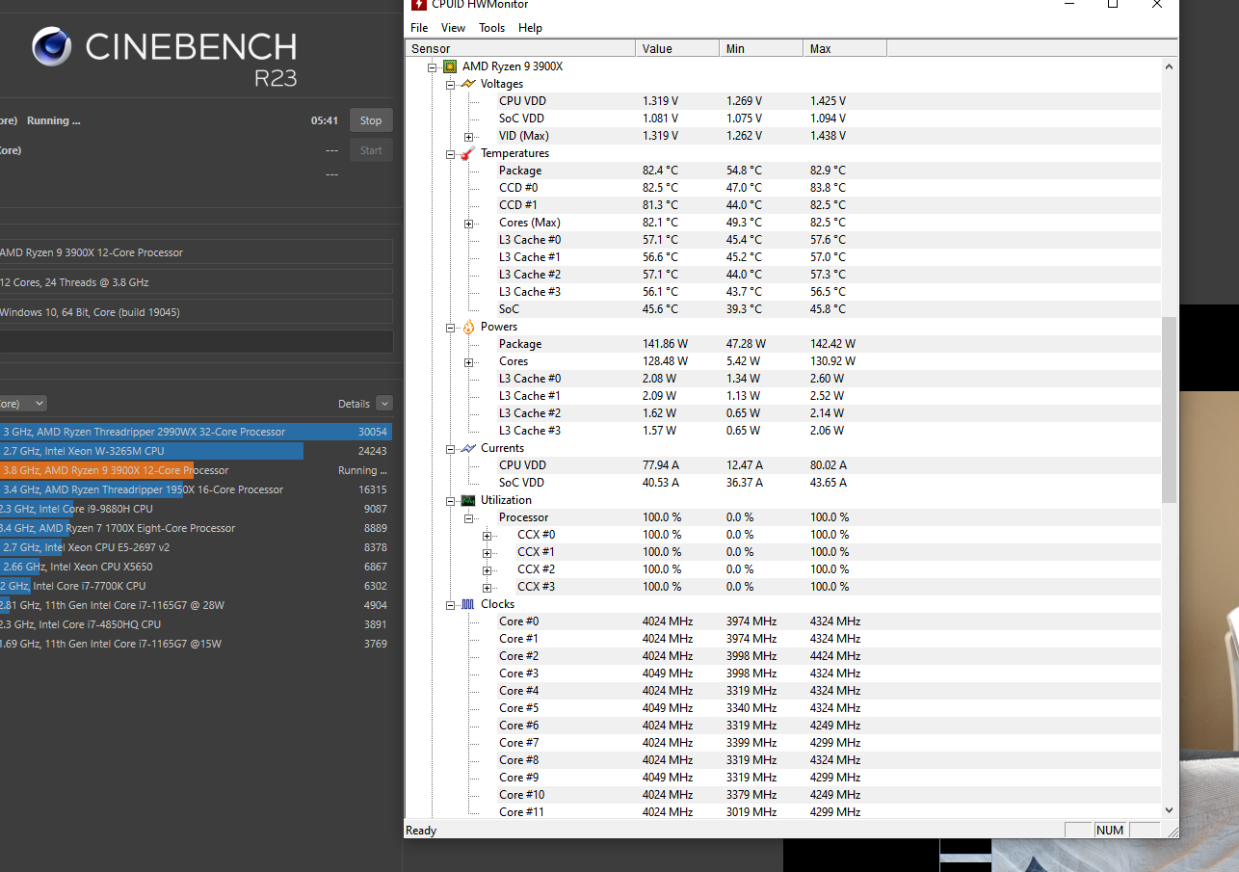Screen dimensions: 1239x872
Task: Click the Cinebench R23 logo sphere icon
Action: point(51,46)
